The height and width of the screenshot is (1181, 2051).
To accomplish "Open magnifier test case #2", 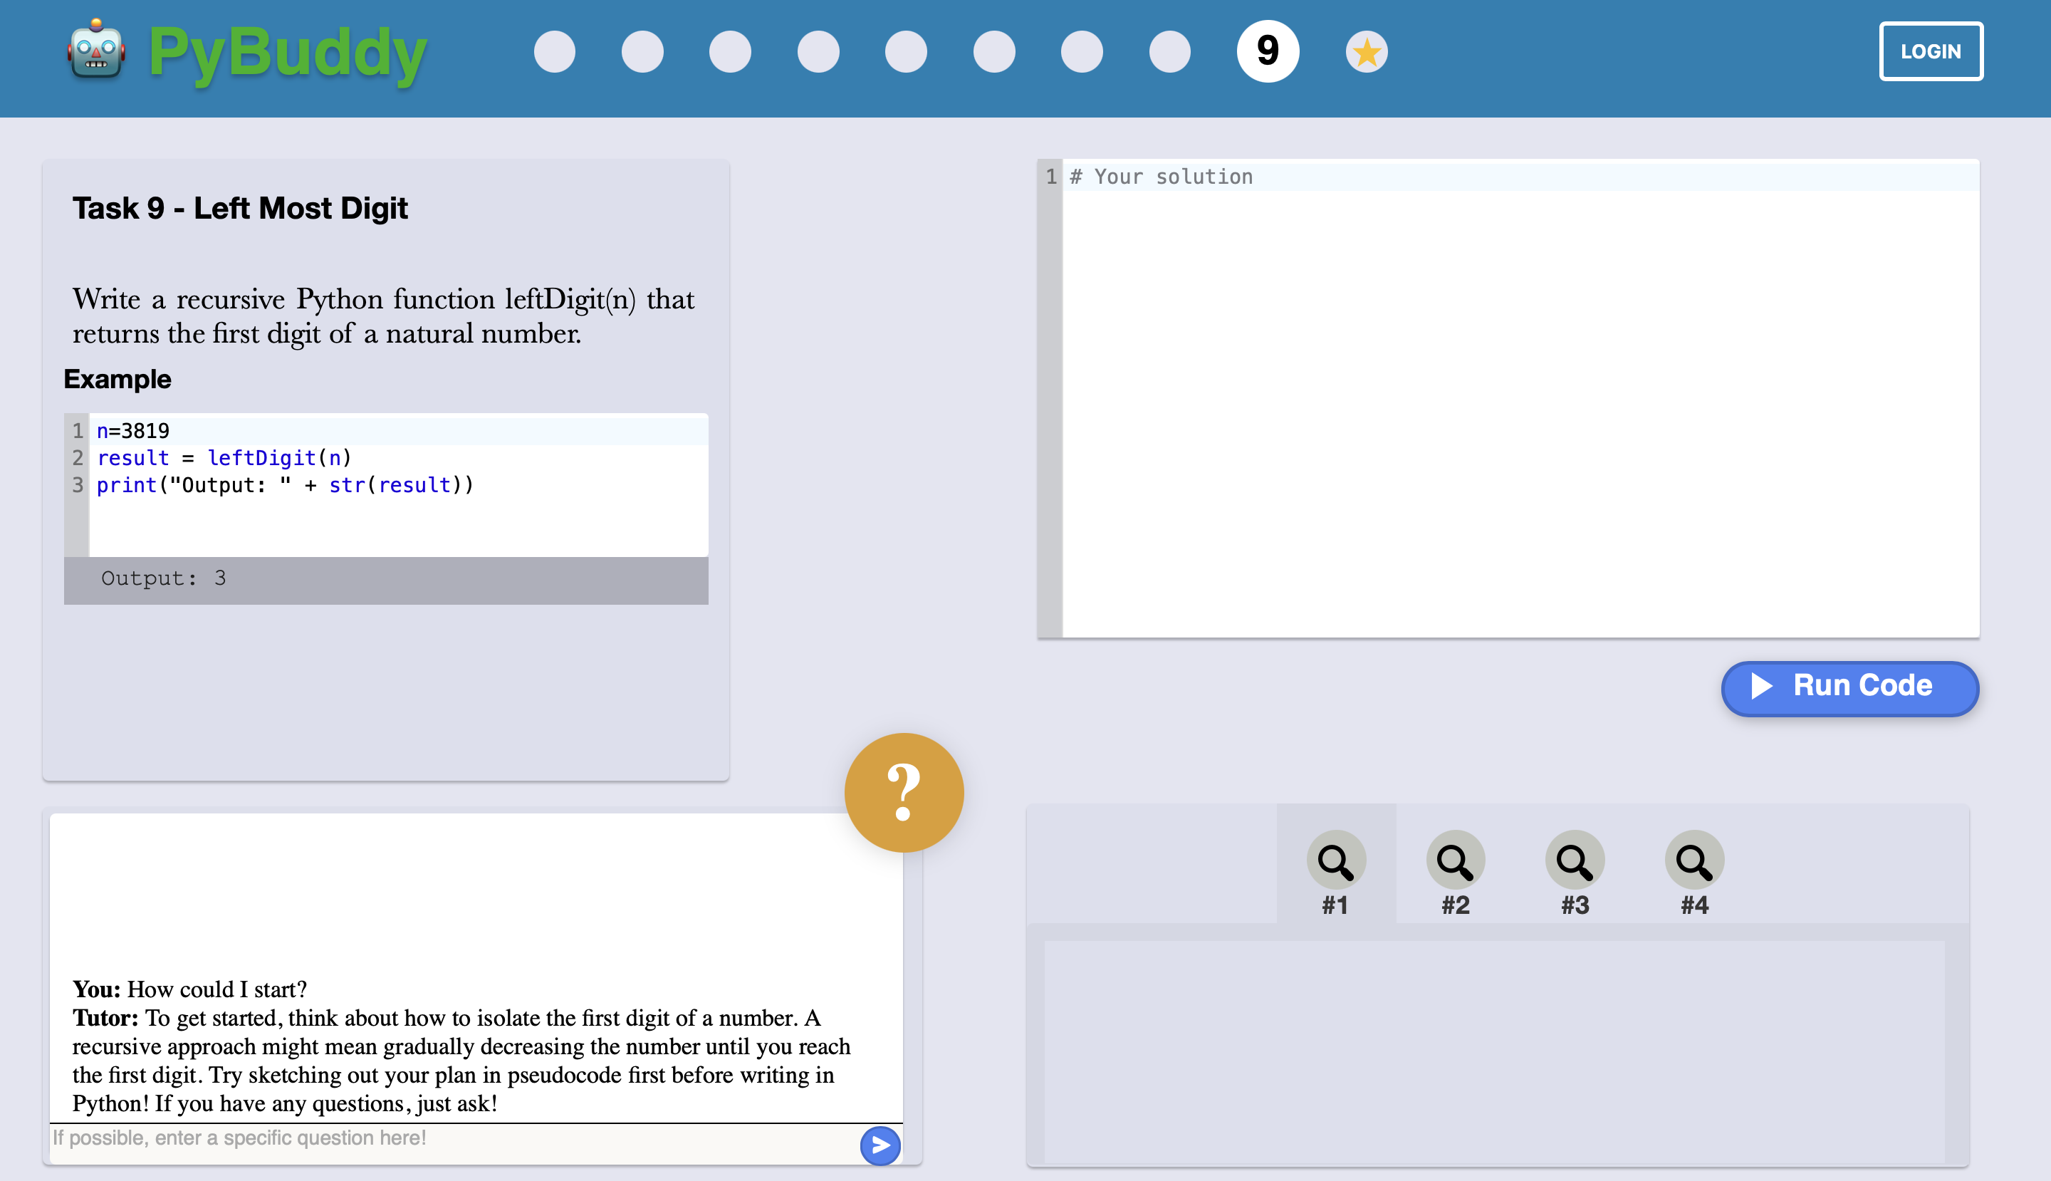I will 1455,860.
